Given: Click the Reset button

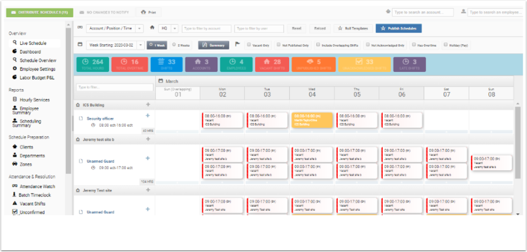Looking at the screenshot, I should [296, 28].
